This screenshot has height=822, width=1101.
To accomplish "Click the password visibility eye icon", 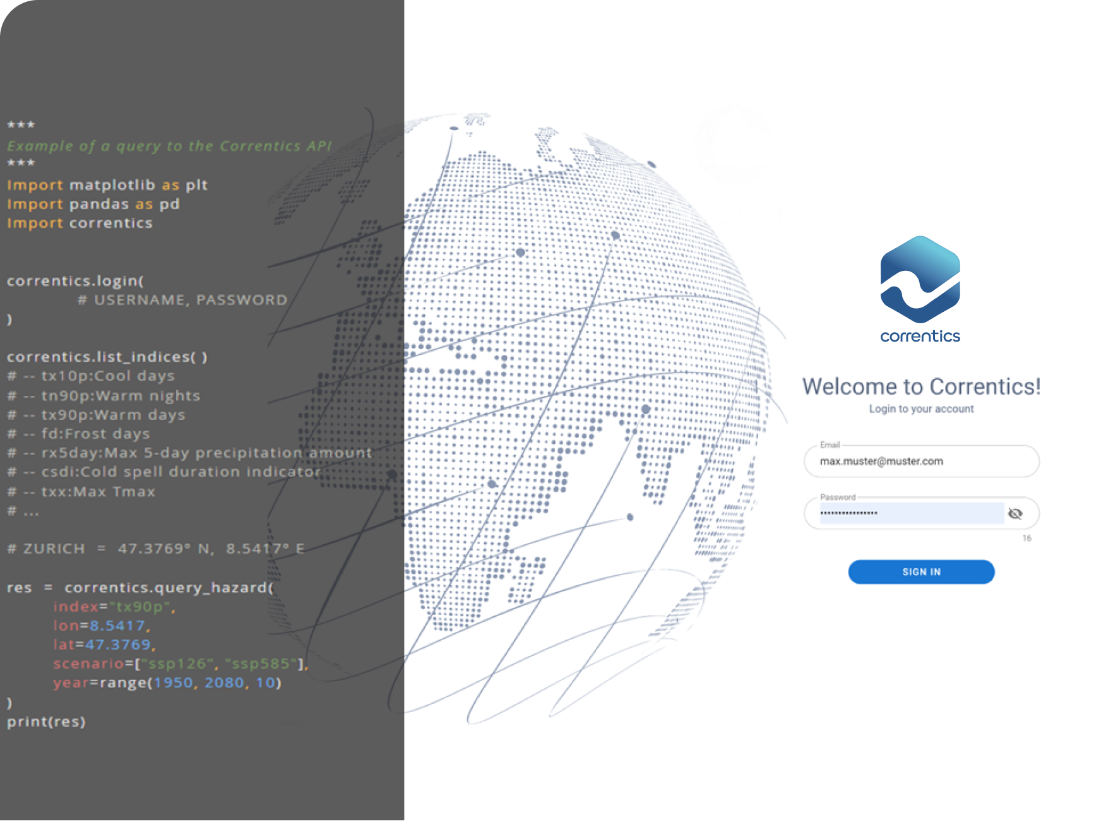I will (x=1017, y=513).
